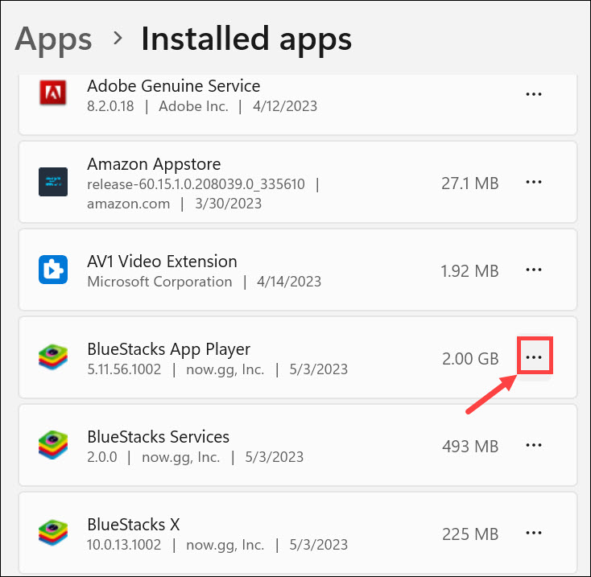This screenshot has width=591, height=577.
Task: Click the Adobe Genuine Service app icon
Action: coord(53,95)
